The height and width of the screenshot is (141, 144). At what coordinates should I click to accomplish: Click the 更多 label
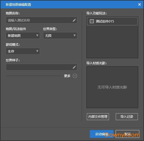(67, 76)
